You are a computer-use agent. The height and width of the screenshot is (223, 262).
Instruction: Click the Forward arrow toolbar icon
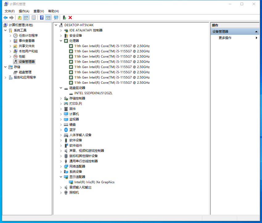(11, 18)
